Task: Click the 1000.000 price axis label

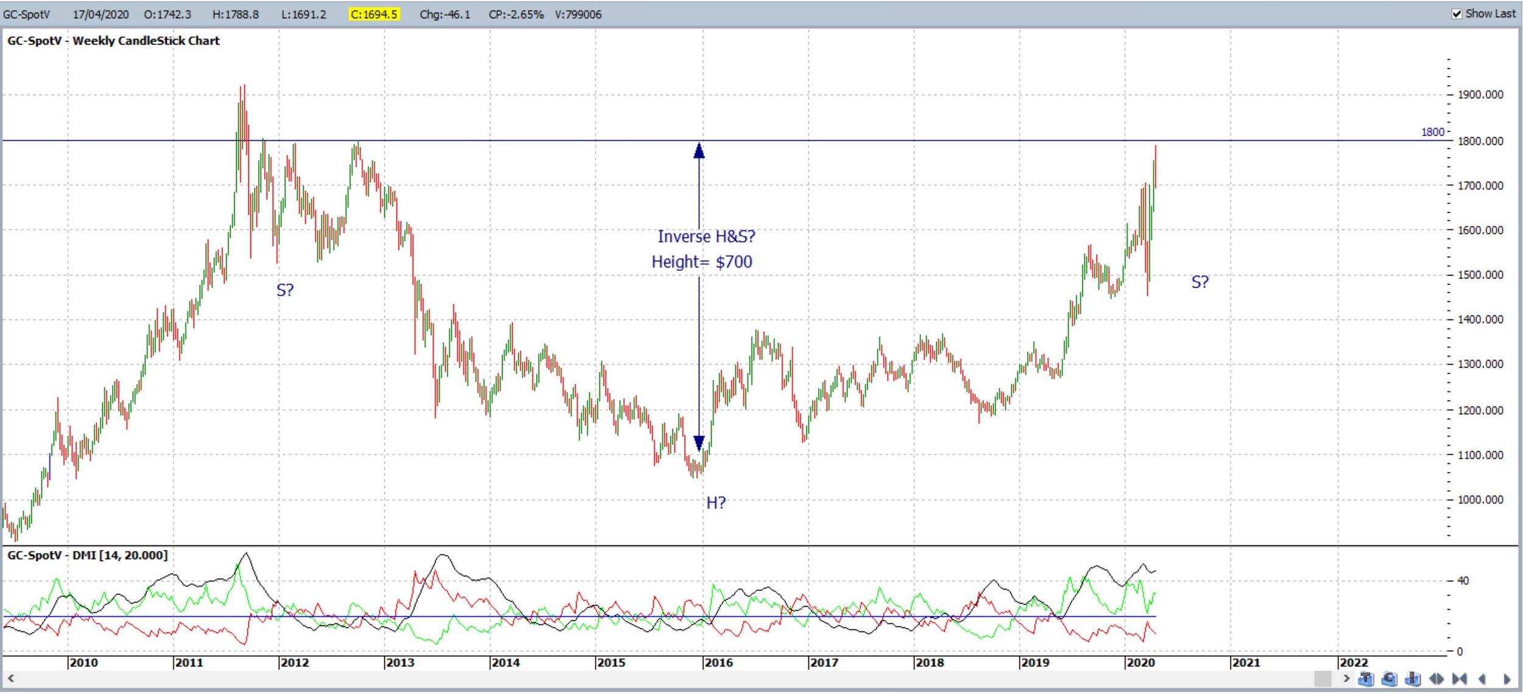Action: [x=1480, y=500]
